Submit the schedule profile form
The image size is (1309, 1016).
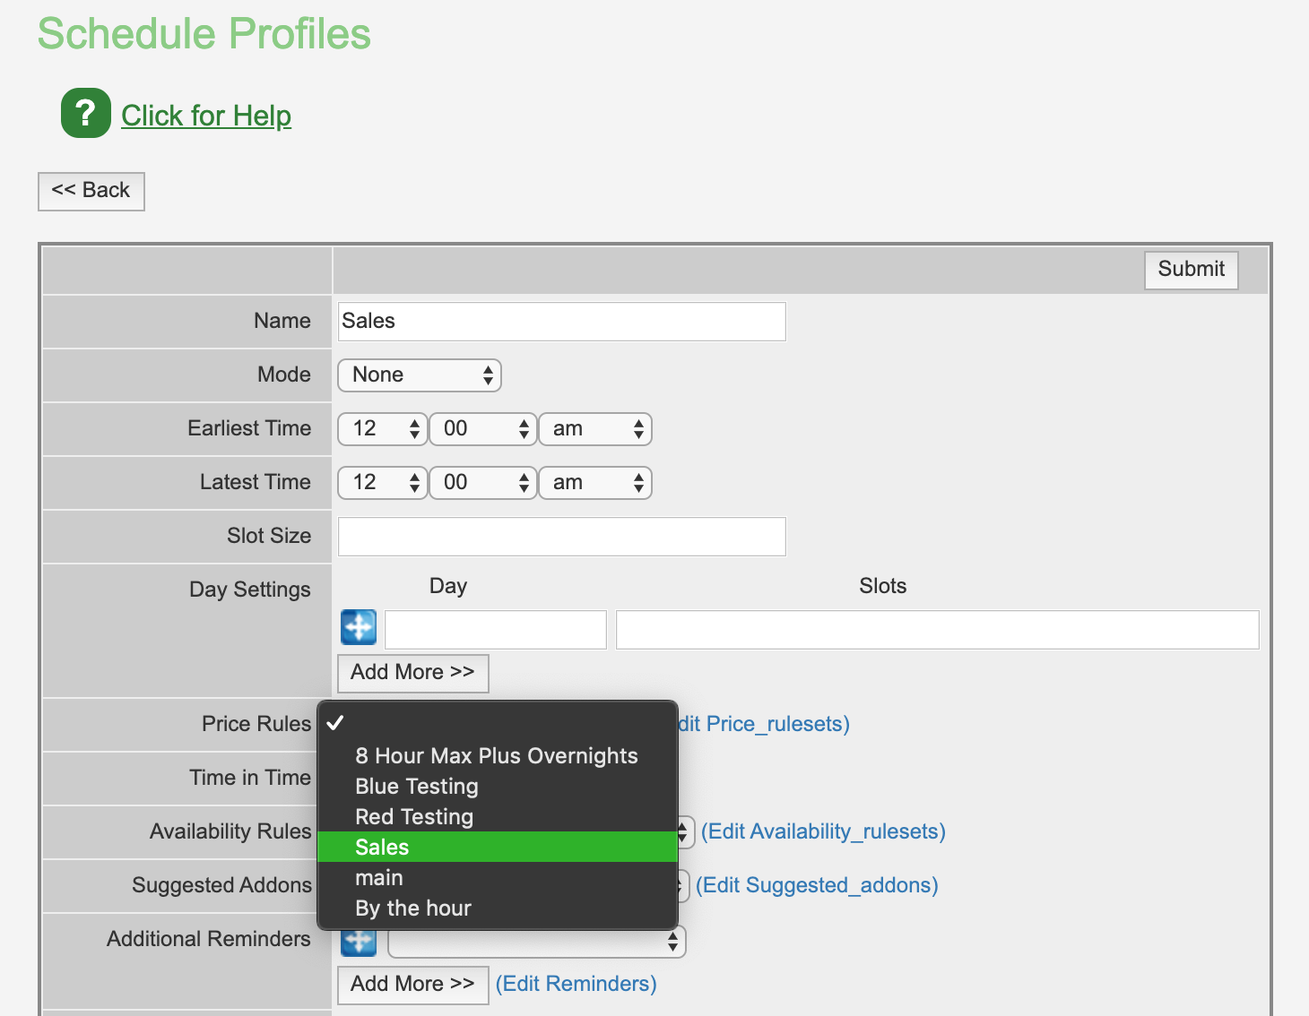pos(1191,270)
